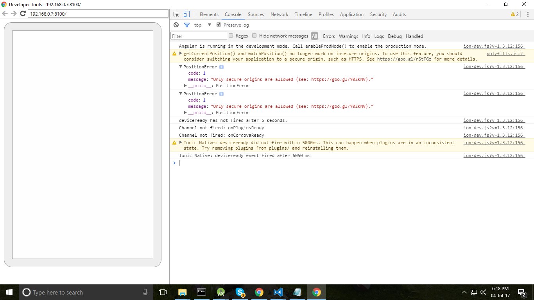Click the console filter funnel icon
534x300 pixels.
(x=187, y=25)
